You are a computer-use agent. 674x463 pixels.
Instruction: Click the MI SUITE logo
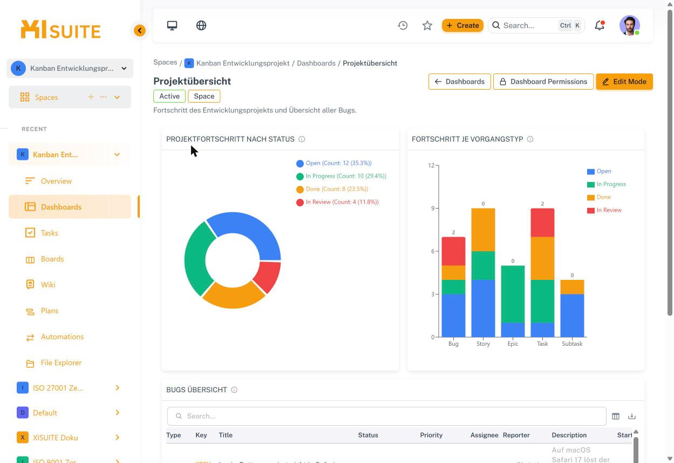[x=60, y=30]
